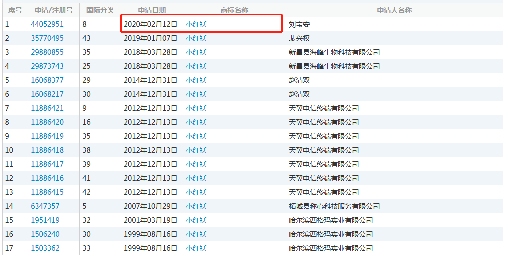Click 小红袄 trademark link in row 1

point(196,24)
